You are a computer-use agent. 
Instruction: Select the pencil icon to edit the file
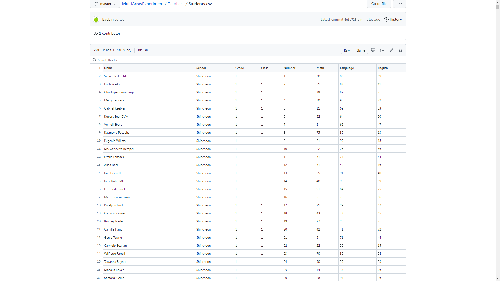(x=391, y=50)
